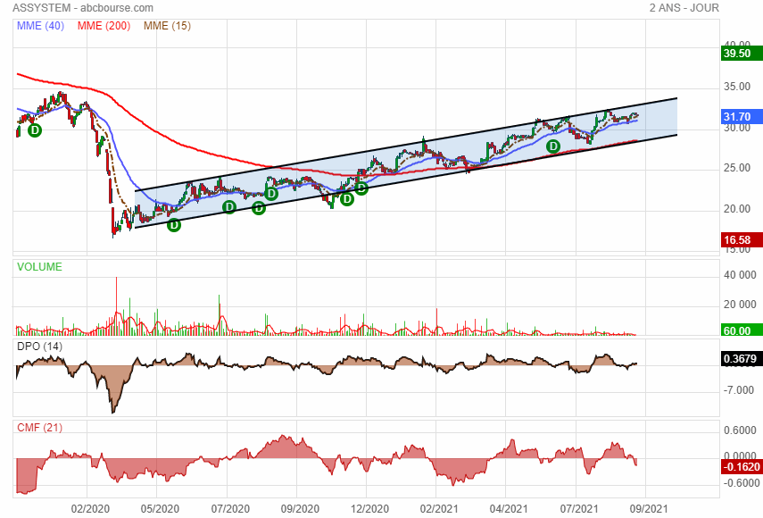Image resolution: width=763 pixels, height=518 pixels.
Task: Click the 04/2021 date label
Action: [x=509, y=509]
